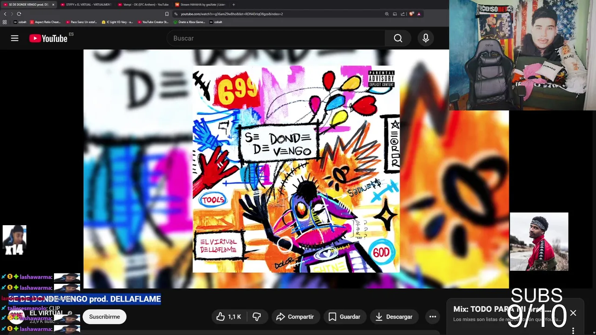
Task: Open Únete a Xbox Game bookmark
Action: (x=189, y=22)
